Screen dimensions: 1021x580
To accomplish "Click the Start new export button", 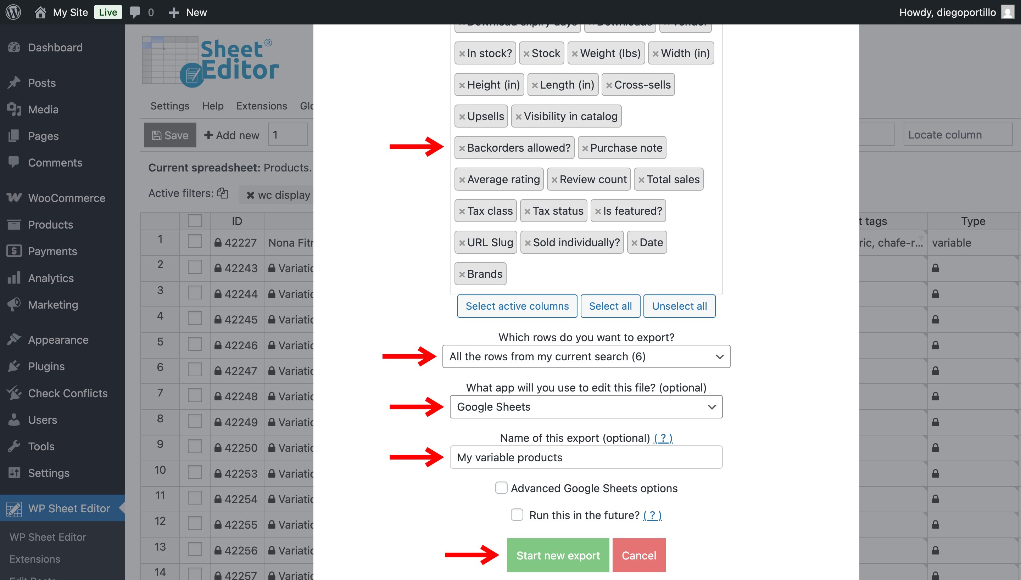I will (558, 555).
